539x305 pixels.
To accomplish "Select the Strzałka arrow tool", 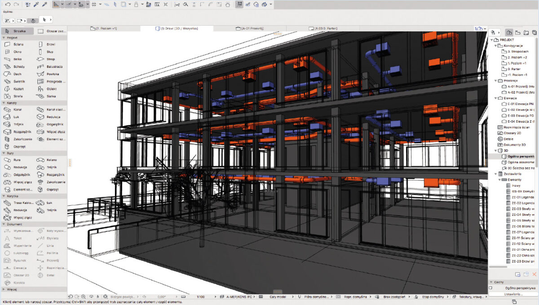I will click(x=16, y=31).
